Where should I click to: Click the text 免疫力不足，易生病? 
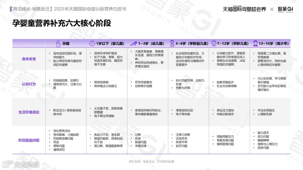pos(107,135)
